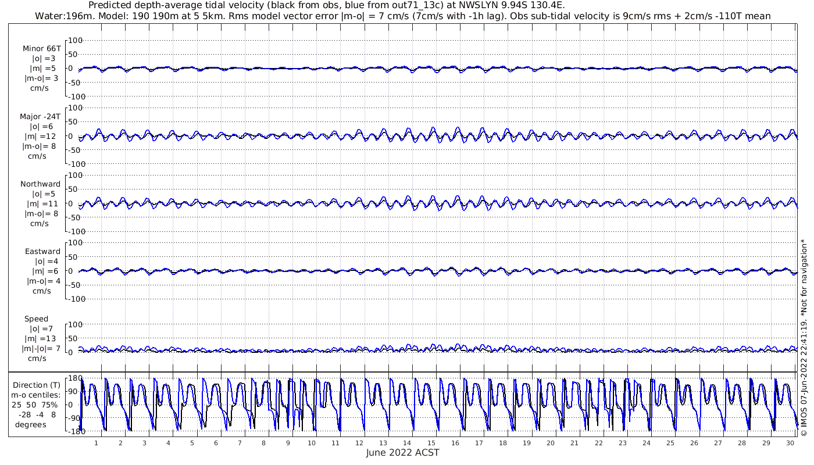The image size is (814, 465).
Task: Click '|o| =5' in the Northward panel
Action: (44, 194)
